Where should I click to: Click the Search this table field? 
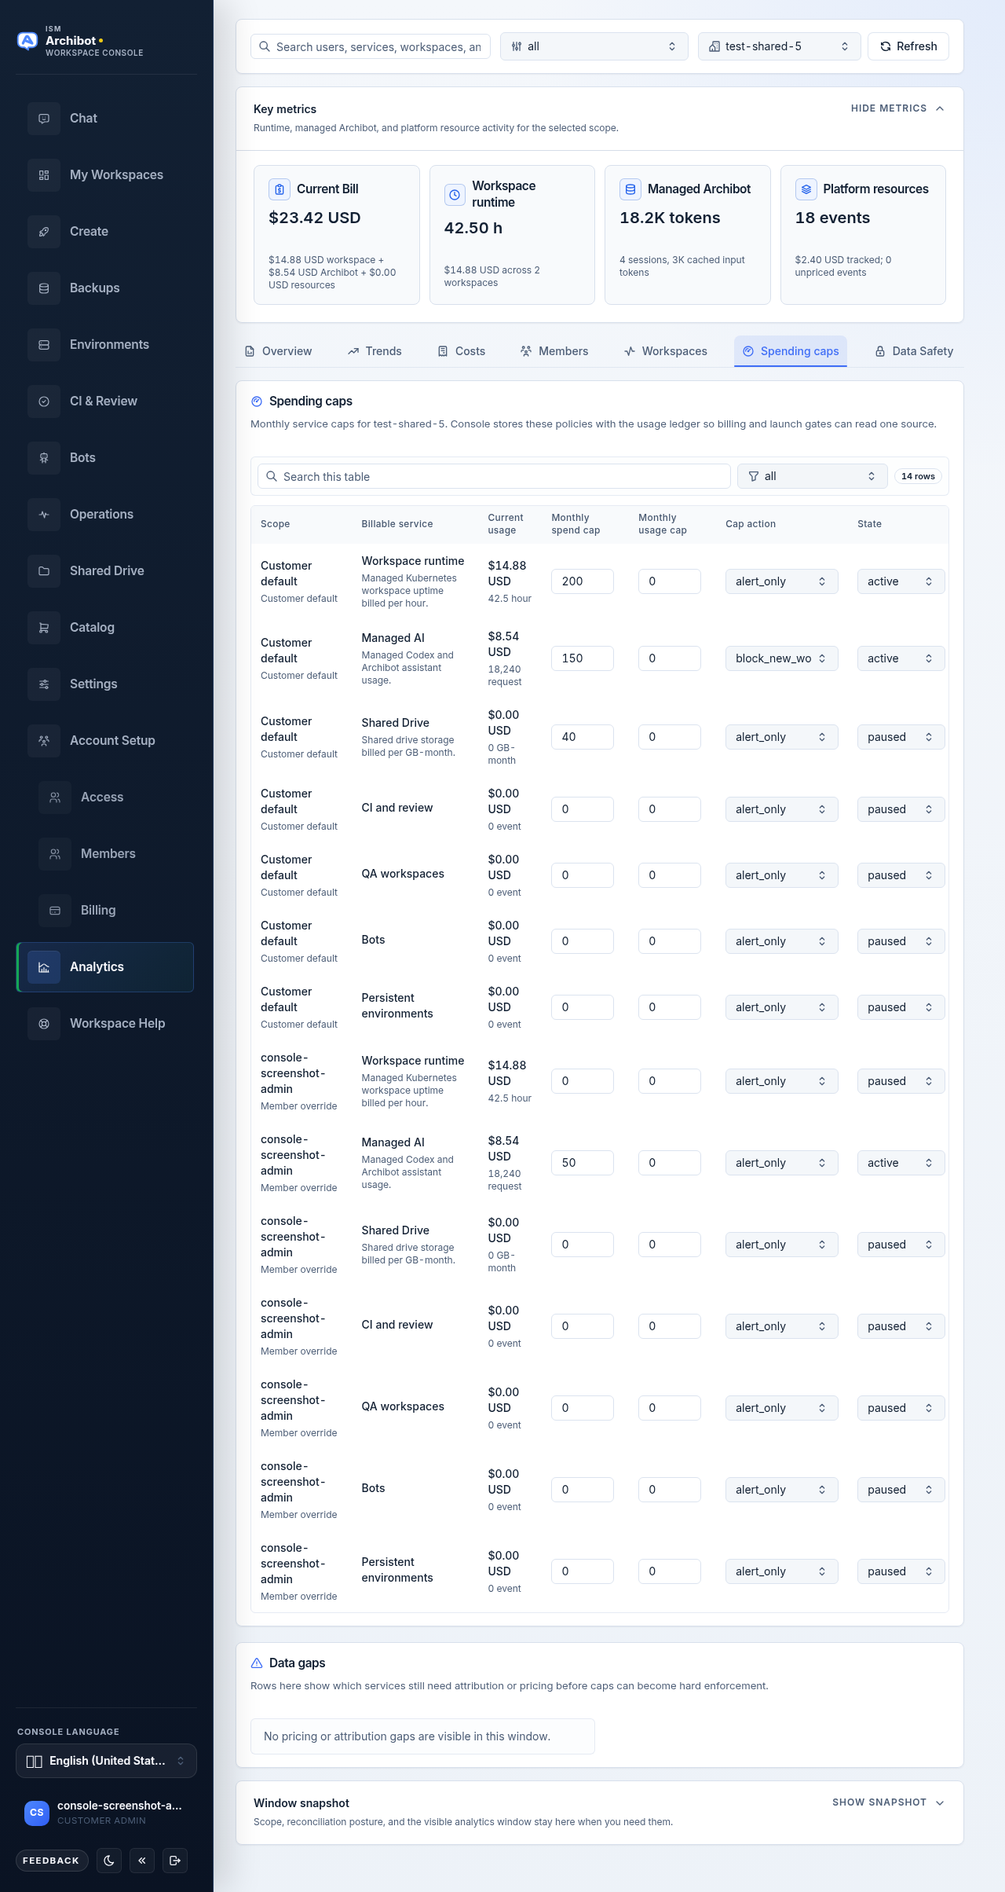(x=494, y=476)
